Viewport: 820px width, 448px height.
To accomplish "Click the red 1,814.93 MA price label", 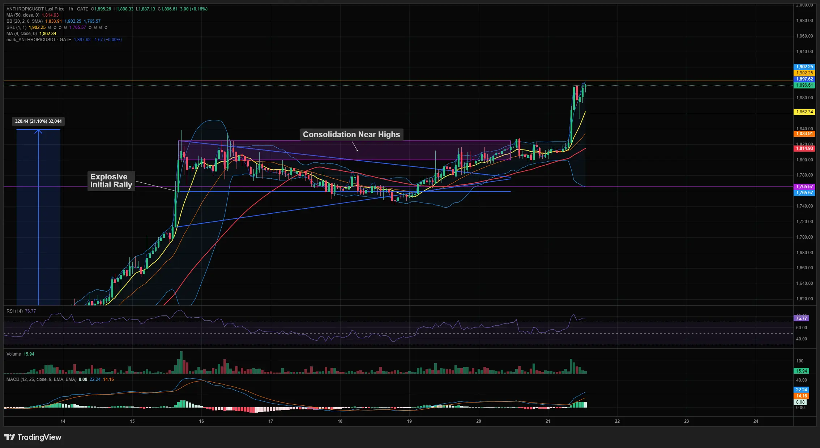I will pos(804,148).
